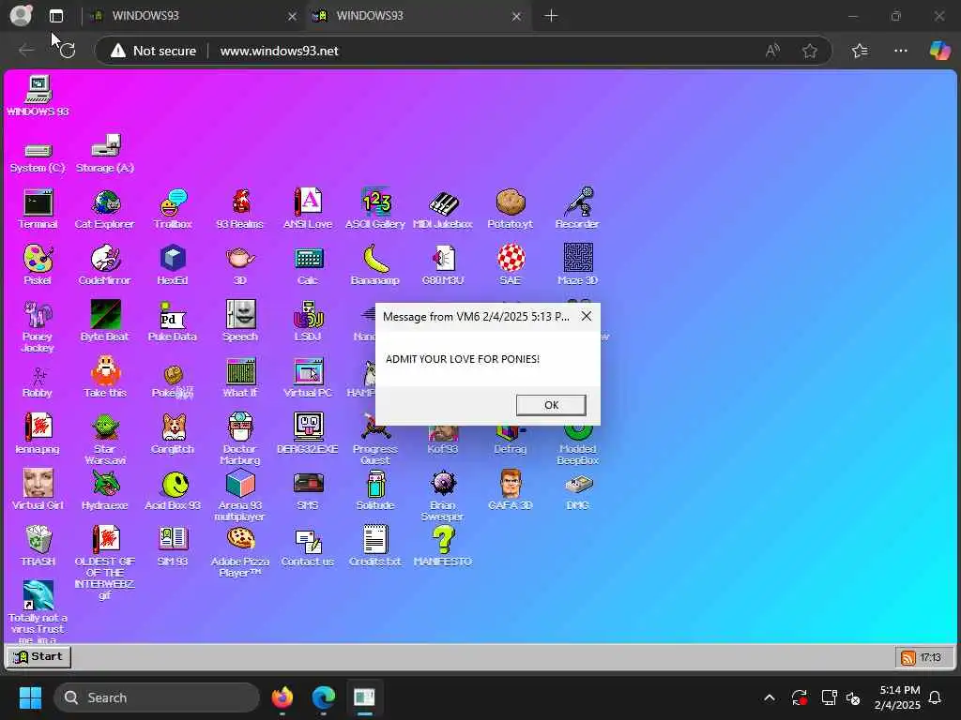Open the Corglitch corgi icon
Screen dimensions: 961x720
tap(173, 433)
